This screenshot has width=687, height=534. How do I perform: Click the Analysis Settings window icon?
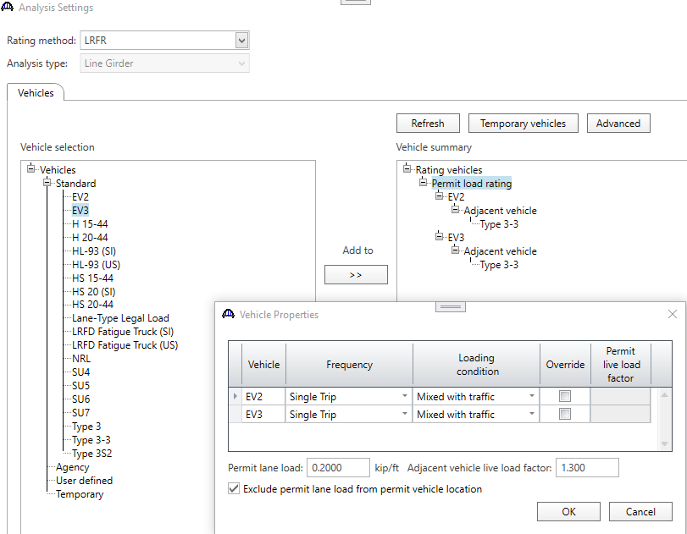point(8,7)
